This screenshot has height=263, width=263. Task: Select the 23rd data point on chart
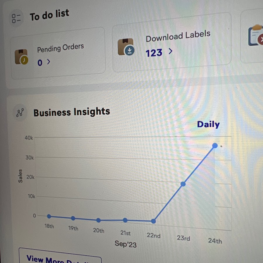coord(183,184)
